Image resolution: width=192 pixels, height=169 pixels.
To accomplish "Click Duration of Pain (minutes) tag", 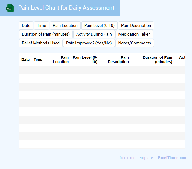I will point(46,34).
